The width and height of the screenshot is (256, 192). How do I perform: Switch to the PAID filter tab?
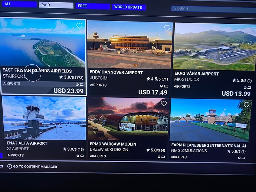(56, 5)
